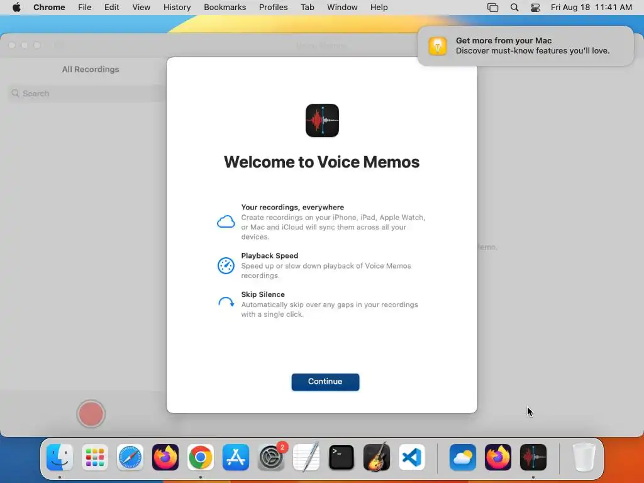Open Launchpad from the Dock

95,457
